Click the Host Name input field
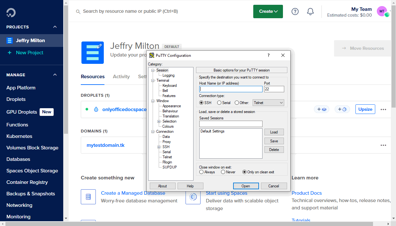396x226 pixels. (x=231, y=89)
